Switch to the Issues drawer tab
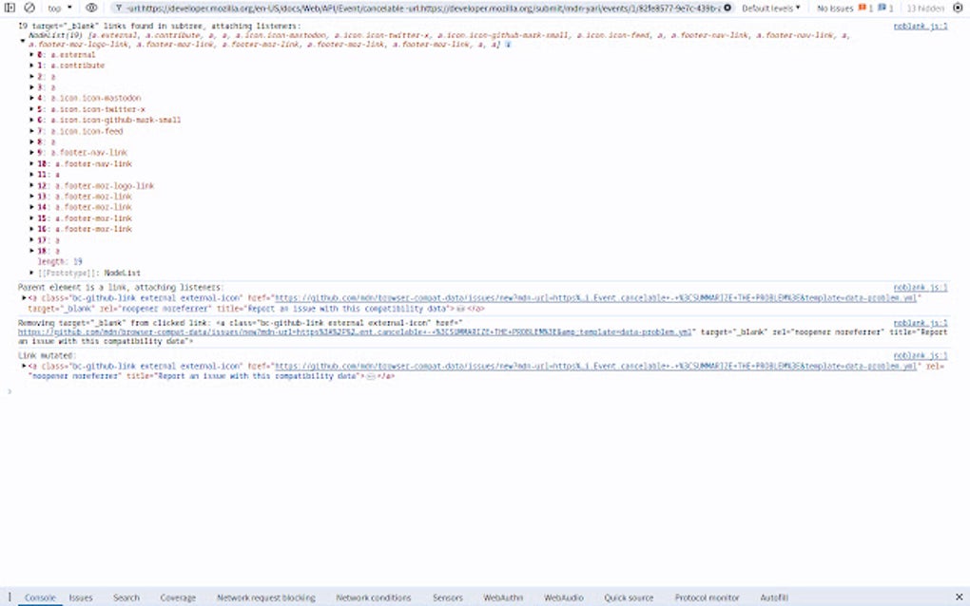This screenshot has width=970, height=606. (80, 597)
